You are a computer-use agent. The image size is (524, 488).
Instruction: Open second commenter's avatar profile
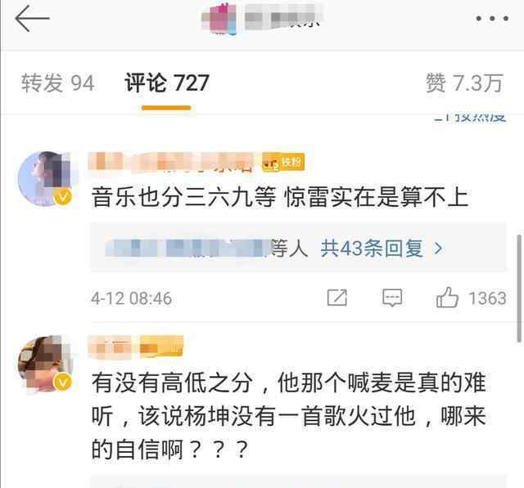coord(46,363)
